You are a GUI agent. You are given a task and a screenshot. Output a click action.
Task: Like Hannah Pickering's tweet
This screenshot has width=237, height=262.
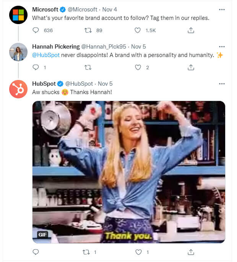(138, 67)
